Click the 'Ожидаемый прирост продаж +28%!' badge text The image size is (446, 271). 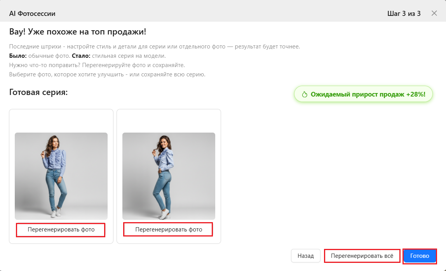tap(368, 94)
